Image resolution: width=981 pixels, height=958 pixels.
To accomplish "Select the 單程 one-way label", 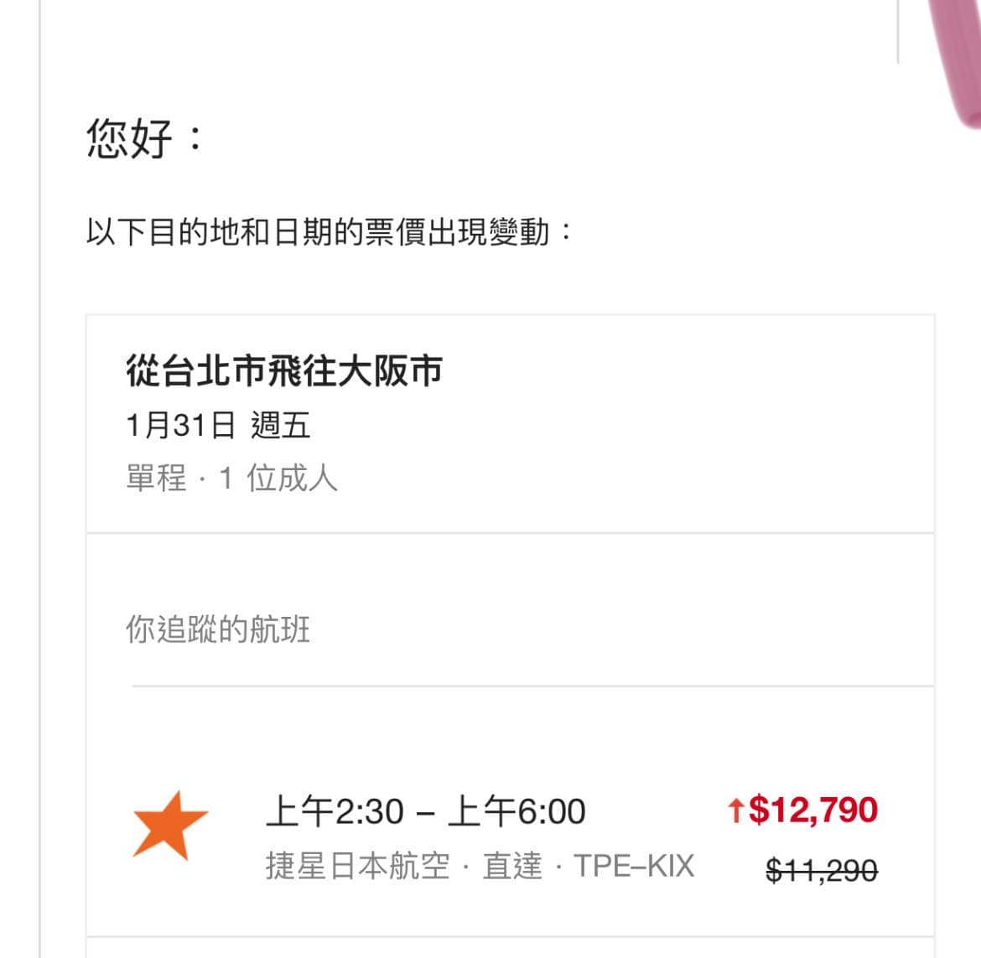I will [x=156, y=479].
